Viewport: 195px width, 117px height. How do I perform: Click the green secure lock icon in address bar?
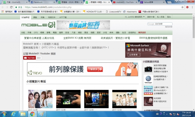click(x=16, y=7)
